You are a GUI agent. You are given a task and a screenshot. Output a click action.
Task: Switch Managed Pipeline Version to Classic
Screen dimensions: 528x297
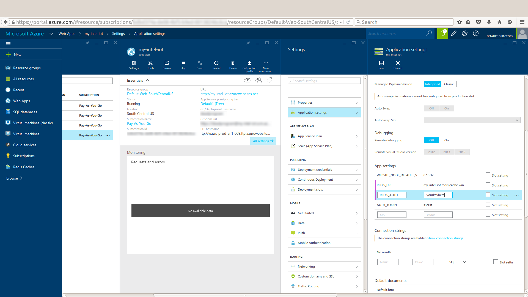click(449, 84)
